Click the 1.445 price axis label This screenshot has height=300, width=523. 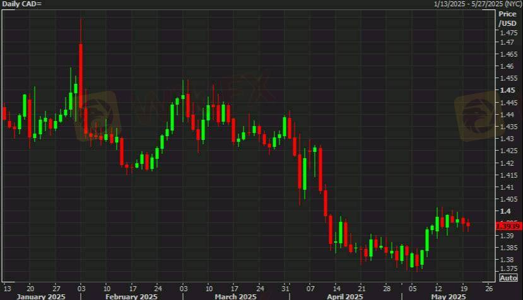(x=509, y=102)
